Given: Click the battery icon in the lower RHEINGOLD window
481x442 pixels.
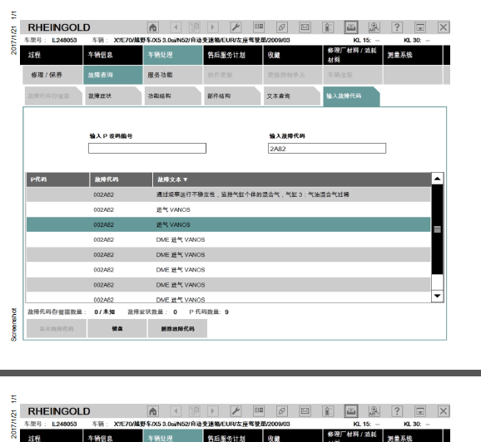Looking at the screenshot, I should point(328,411).
